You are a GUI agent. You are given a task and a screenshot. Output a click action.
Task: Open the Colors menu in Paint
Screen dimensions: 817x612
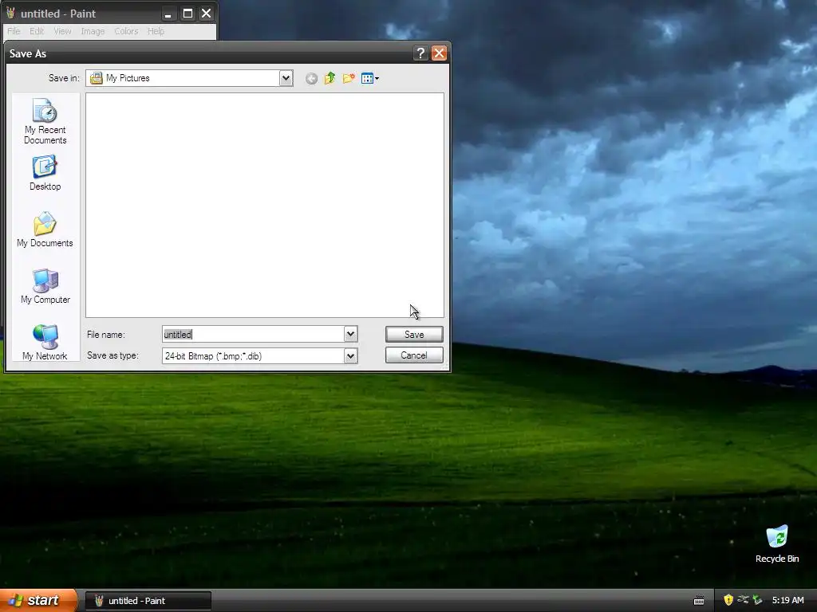point(126,31)
